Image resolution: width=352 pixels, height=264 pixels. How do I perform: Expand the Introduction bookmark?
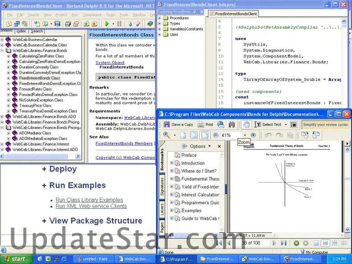[x=172, y=163]
